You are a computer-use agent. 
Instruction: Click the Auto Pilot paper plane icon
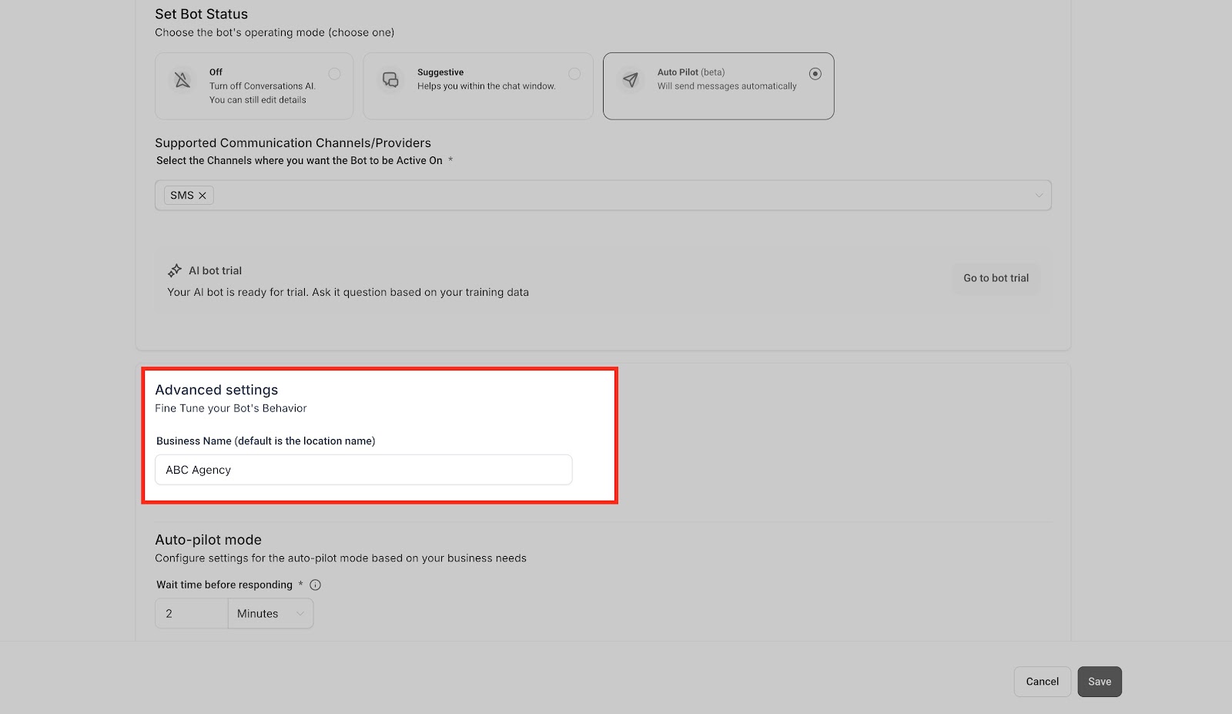(631, 79)
